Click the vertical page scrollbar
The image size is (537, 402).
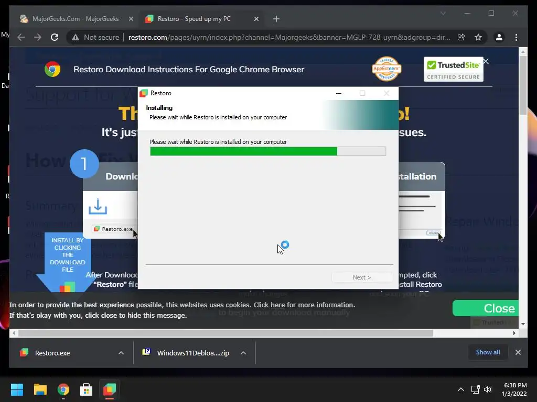tap(523, 85)
